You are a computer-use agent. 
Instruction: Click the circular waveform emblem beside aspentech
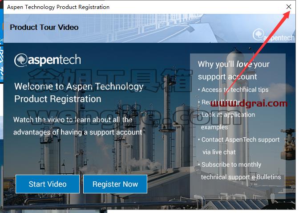[20, 60]
